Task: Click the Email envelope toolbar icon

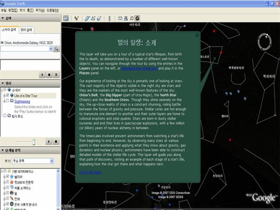Action: point(120,18)
